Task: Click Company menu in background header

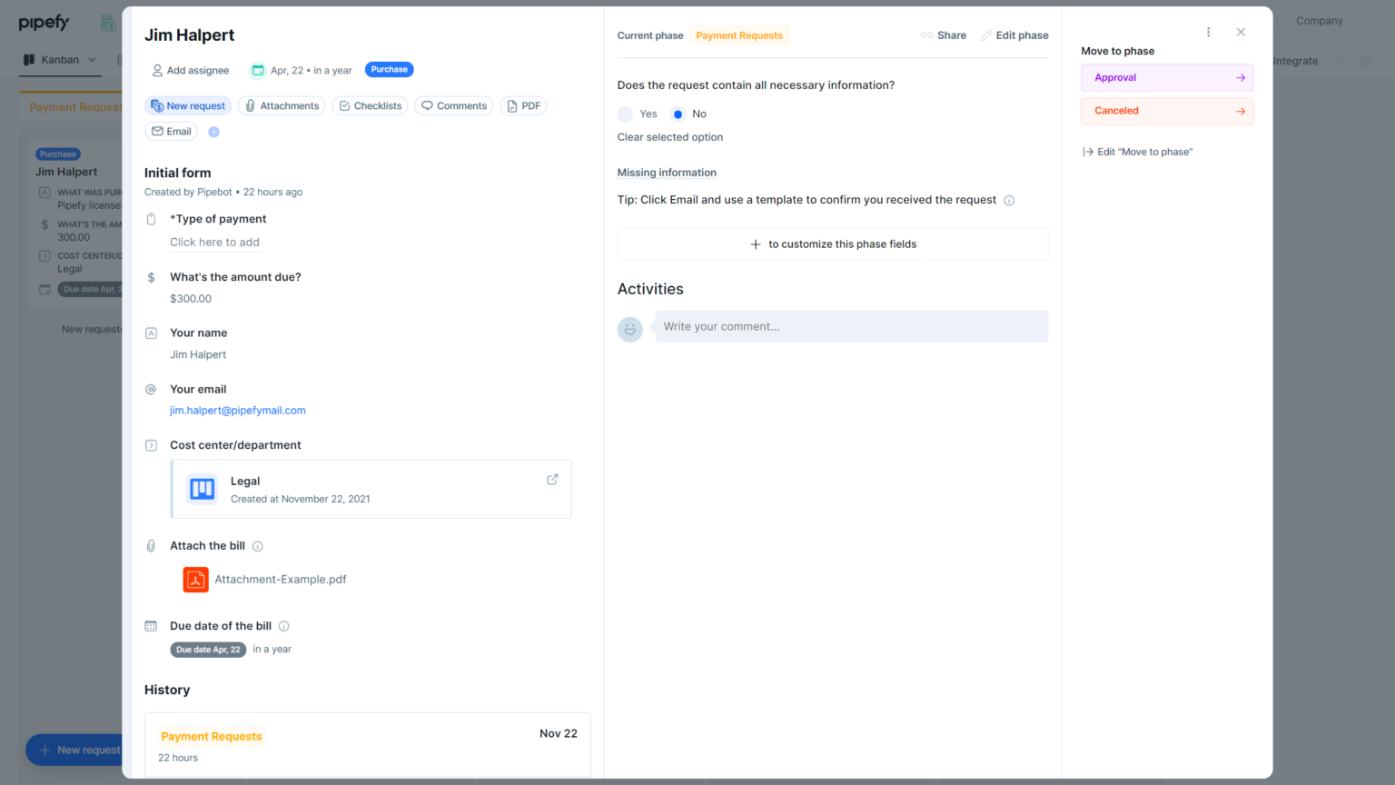Action: [x=1319, y=21]
